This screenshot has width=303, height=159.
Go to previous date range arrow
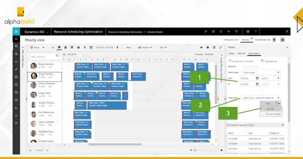pos(85,47)
